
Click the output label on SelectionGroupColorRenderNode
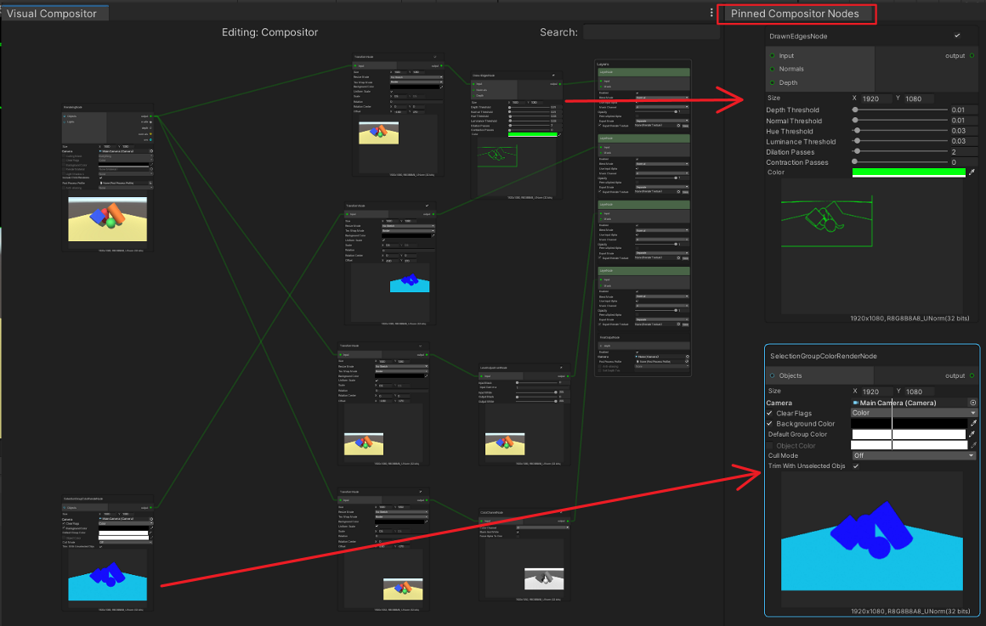click(955, 376)
